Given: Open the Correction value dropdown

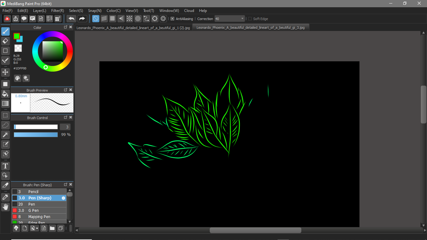Looking at the screenshot, I should coord(242,19).
